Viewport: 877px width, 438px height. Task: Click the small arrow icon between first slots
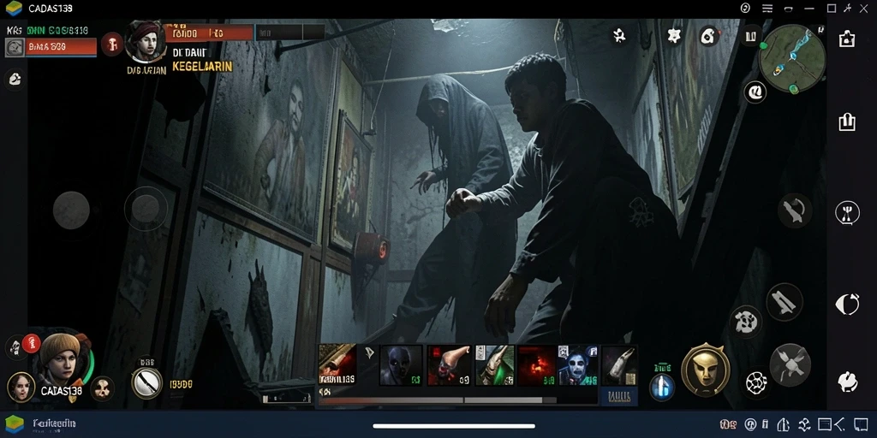point(370,352)
